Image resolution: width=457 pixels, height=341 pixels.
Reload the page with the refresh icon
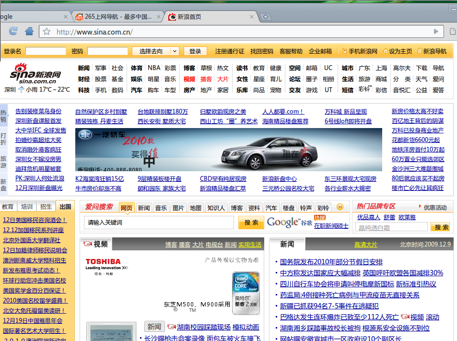(13, 31)
